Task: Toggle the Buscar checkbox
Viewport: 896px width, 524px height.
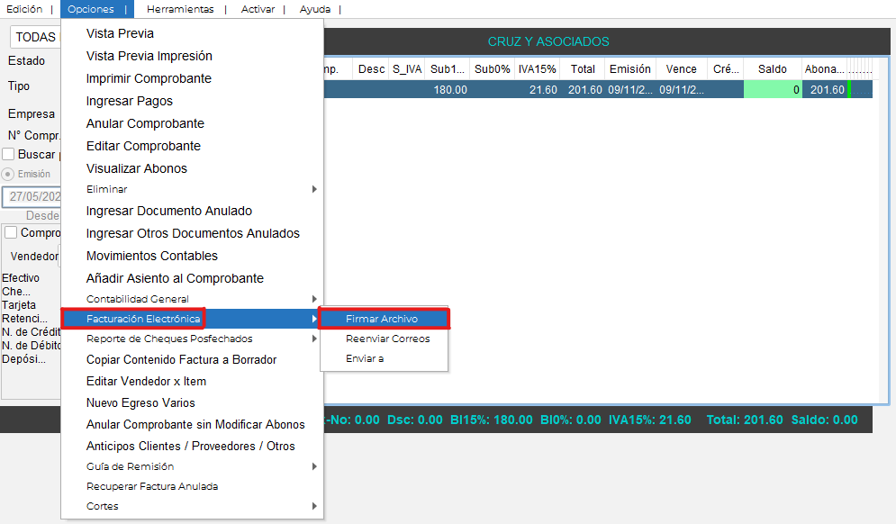Action: pos(8,154)
